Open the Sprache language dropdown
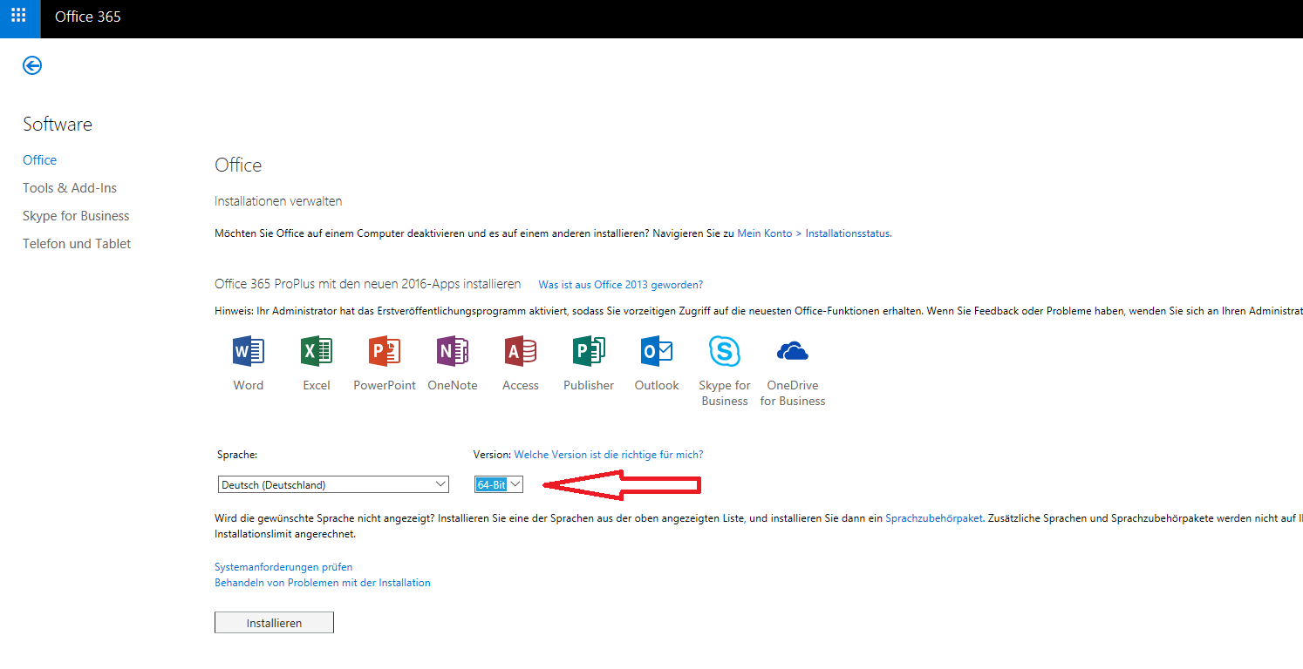The image size is (1303, 669). [333, 484]
